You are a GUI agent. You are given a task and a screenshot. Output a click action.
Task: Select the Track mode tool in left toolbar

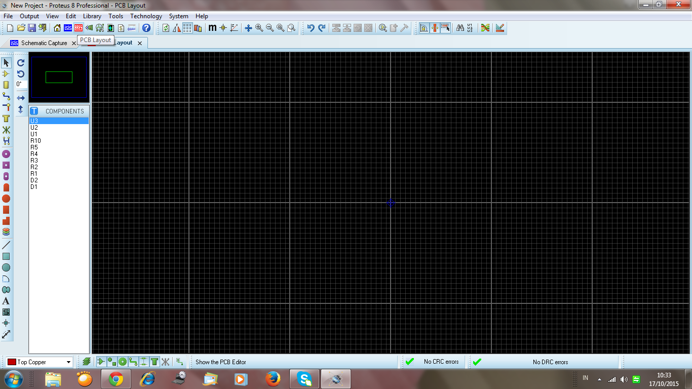6,96
